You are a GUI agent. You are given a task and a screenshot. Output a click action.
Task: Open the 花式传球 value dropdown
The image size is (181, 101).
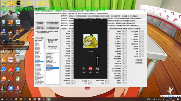pos(141,36)
